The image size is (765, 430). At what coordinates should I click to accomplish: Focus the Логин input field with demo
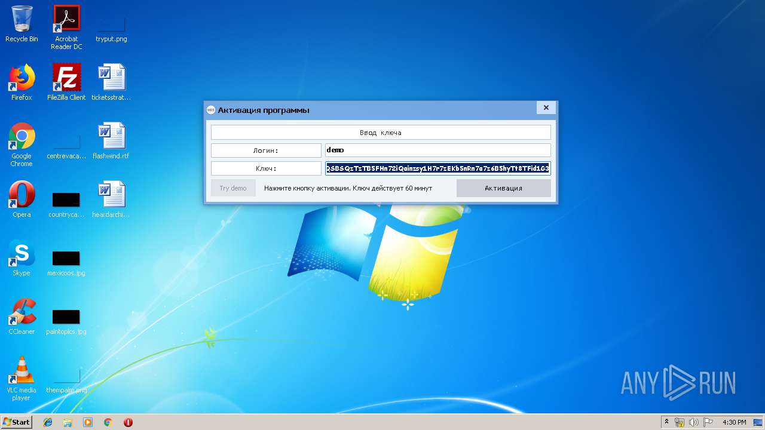pyautogui.click(x=437, y=150)
